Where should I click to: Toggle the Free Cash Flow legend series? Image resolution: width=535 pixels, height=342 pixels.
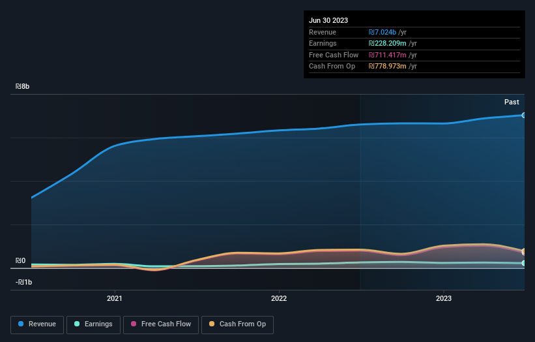click(x=161, y=324)
